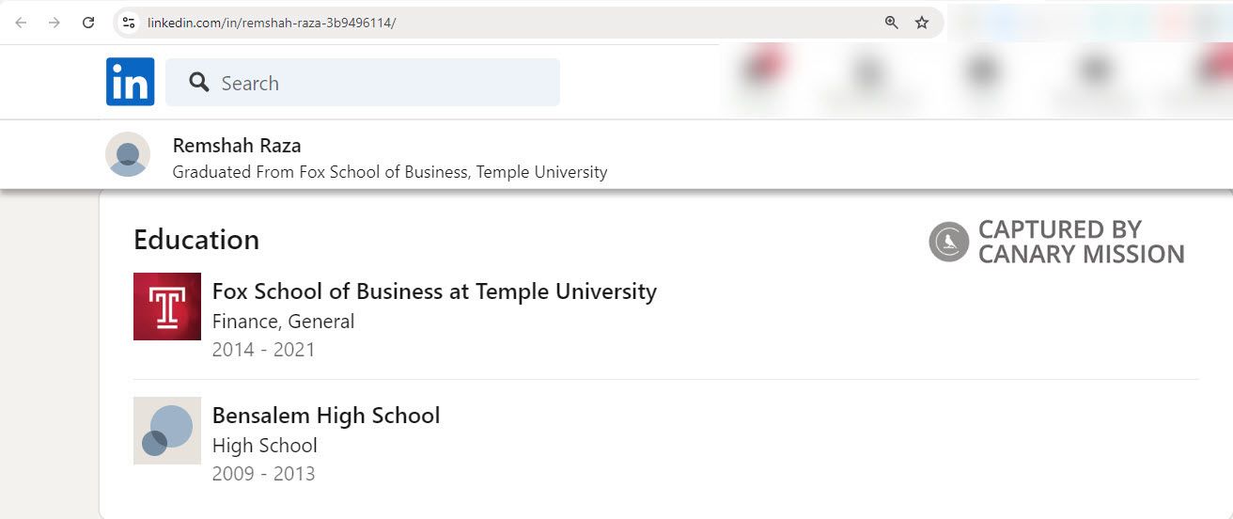Bookmark this page with the star icon
The height and width of the screenshot is (519, 1233).
[x=922, y=23]
